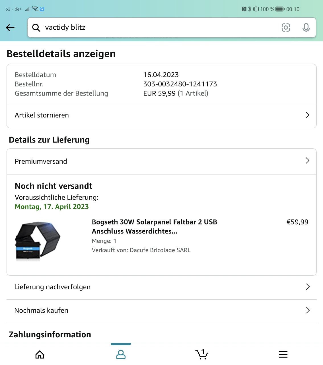Tap Nochmals kaufen label
The image size is (323, 365).
pos(41,310)
